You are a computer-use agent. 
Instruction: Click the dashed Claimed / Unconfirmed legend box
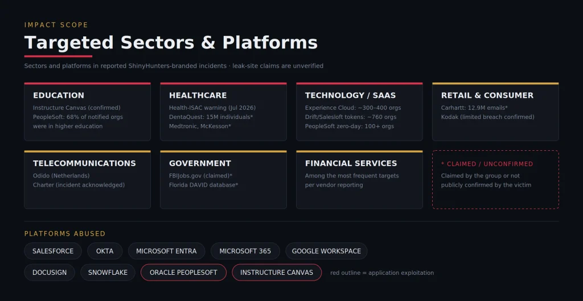(x=496, y=179)
